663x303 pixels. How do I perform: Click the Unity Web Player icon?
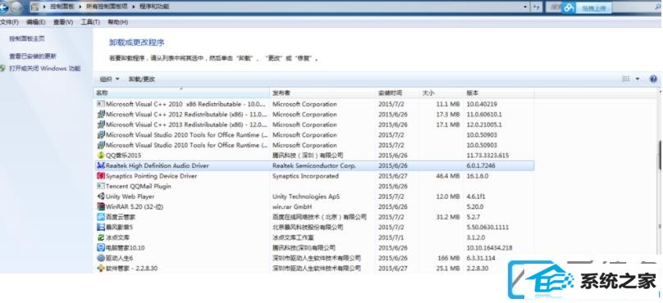coord(101,197)
